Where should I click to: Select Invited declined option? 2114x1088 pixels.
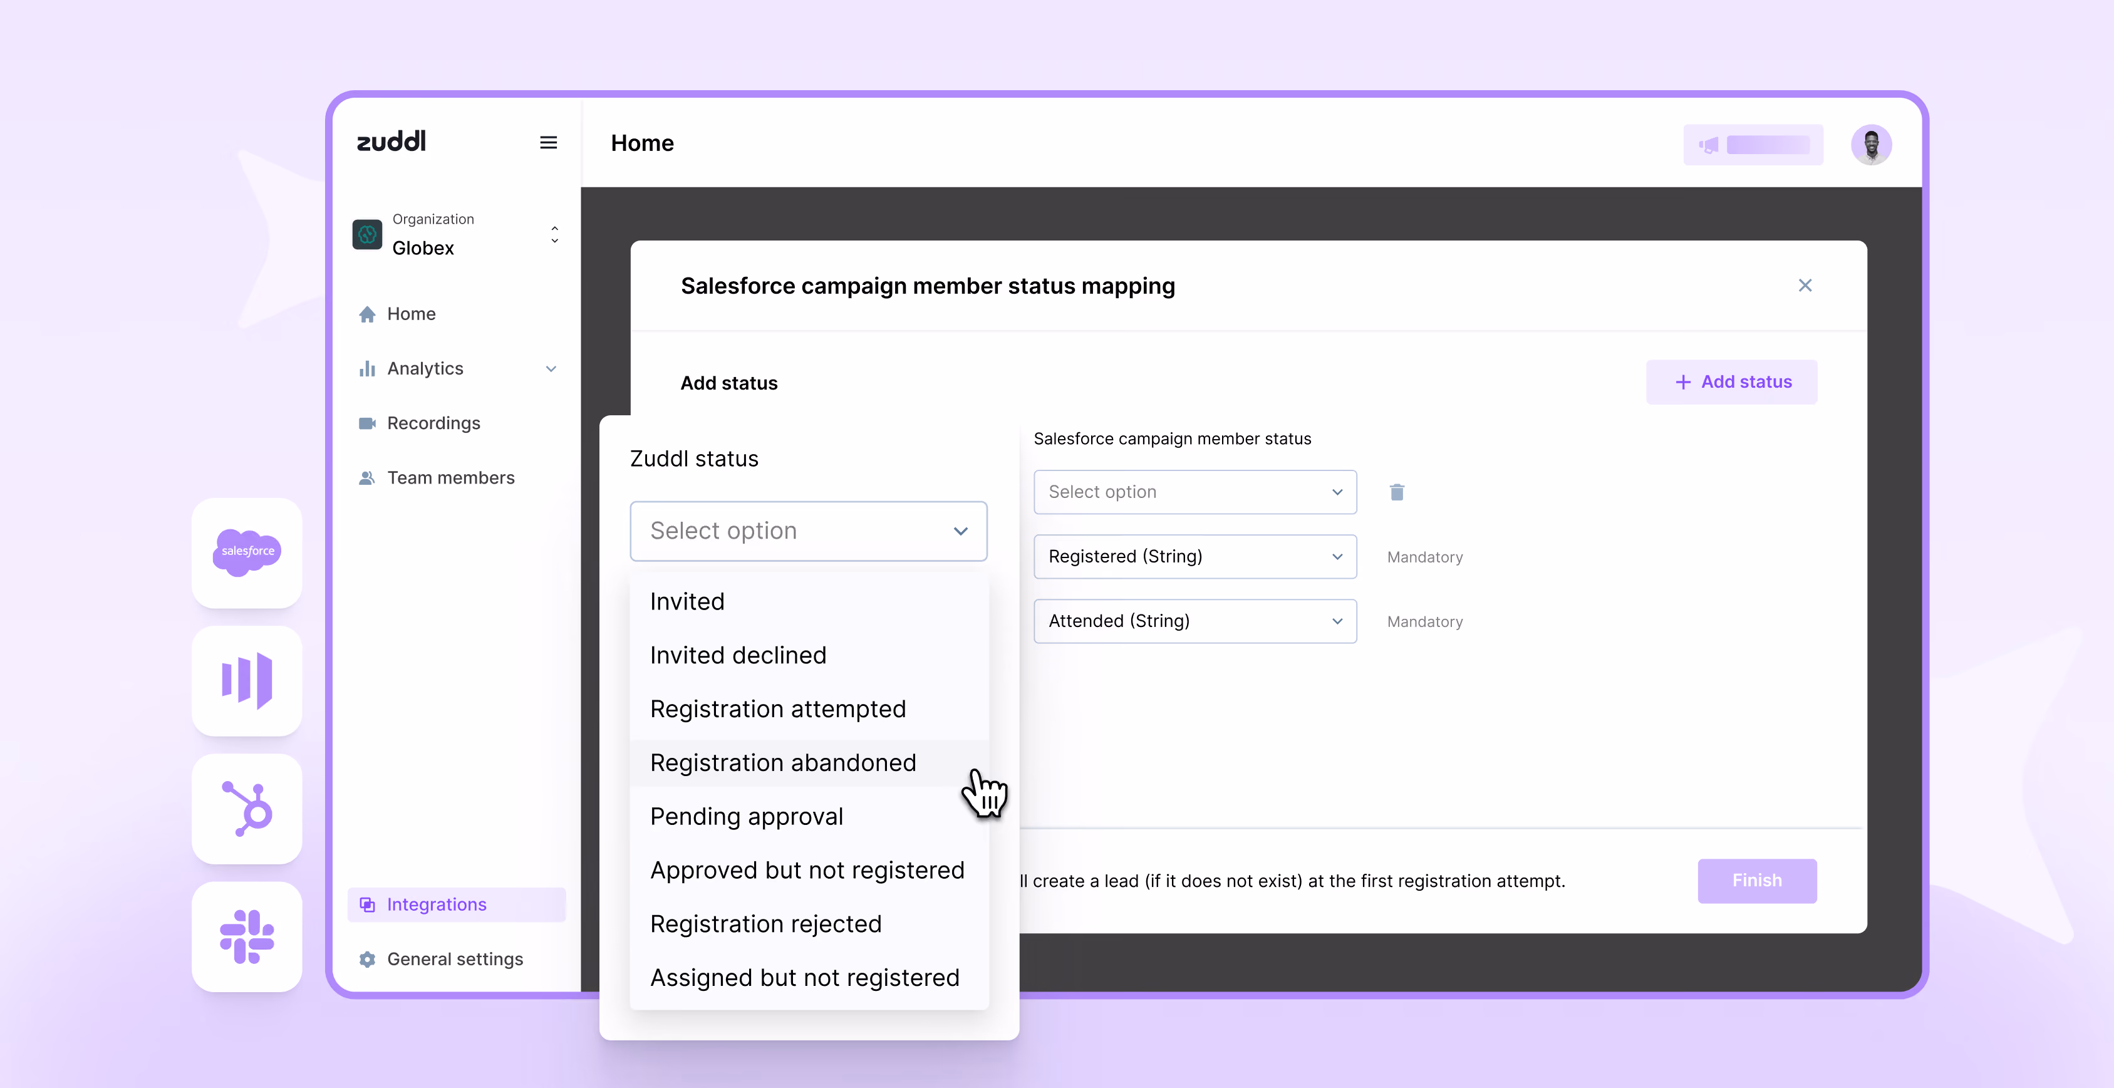click(809, 655)
